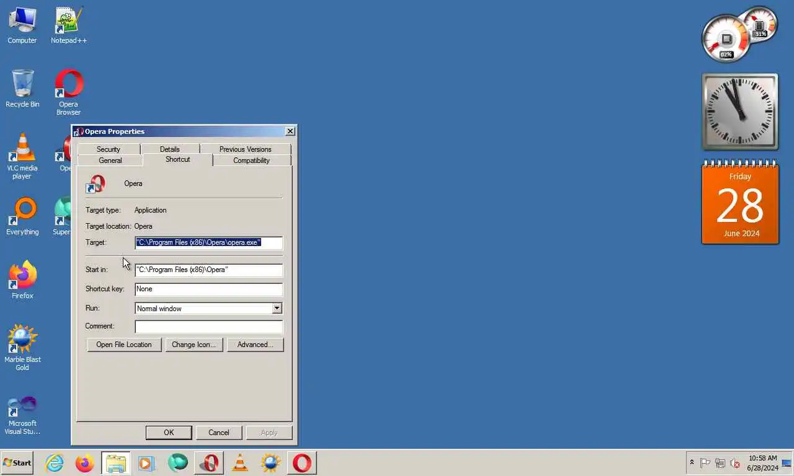
Task: Select the Opera Browser desktop shortcut
Action: 69,92
